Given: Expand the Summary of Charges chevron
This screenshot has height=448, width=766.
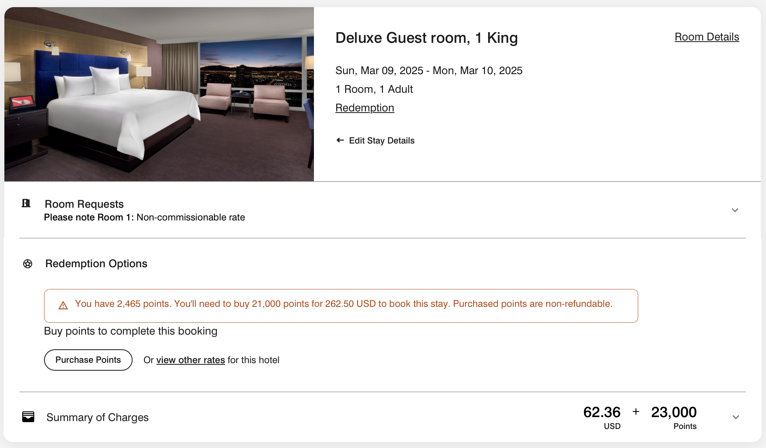Looking at the screenshot, I should click(x=736, y=417).
